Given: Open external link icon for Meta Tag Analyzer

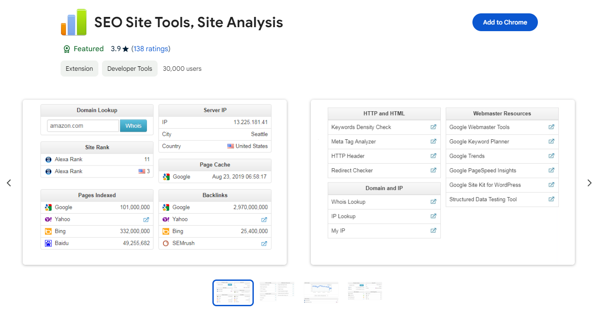Looking at the screenshot, I should pos(433,142).
